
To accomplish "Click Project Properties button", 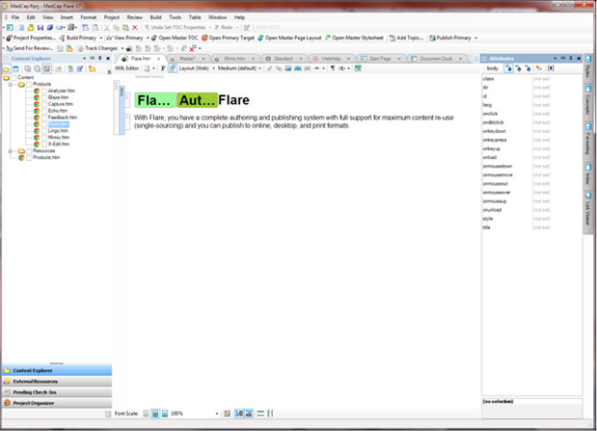I will 31,38.
